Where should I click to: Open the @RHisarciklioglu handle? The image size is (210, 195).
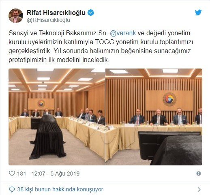click(x=48, y=20)
